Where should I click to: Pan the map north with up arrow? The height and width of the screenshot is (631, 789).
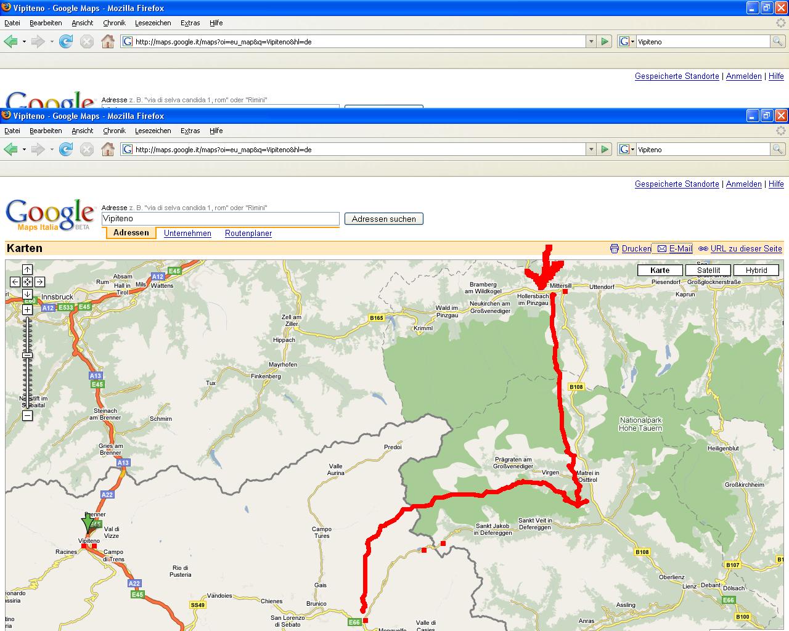(x=27, y=269)
